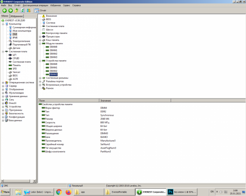Click the Значение column header
This screenshot has width=246, height=196.
coord(135,100)
